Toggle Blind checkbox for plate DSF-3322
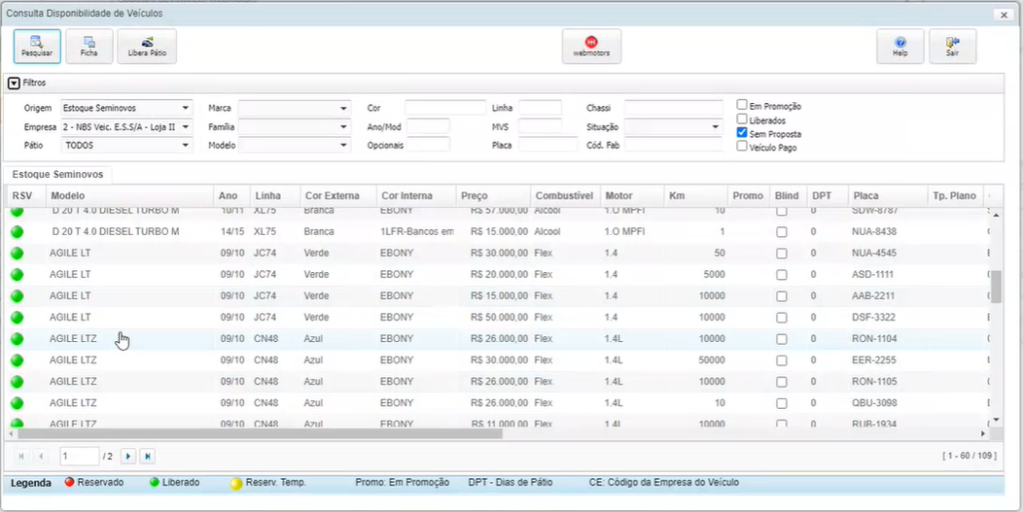Screen dimensions: 1023x512 point(782,318)
